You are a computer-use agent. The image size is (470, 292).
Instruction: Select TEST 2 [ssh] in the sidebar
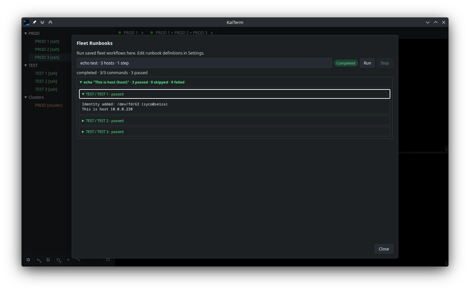click(46, 81)
